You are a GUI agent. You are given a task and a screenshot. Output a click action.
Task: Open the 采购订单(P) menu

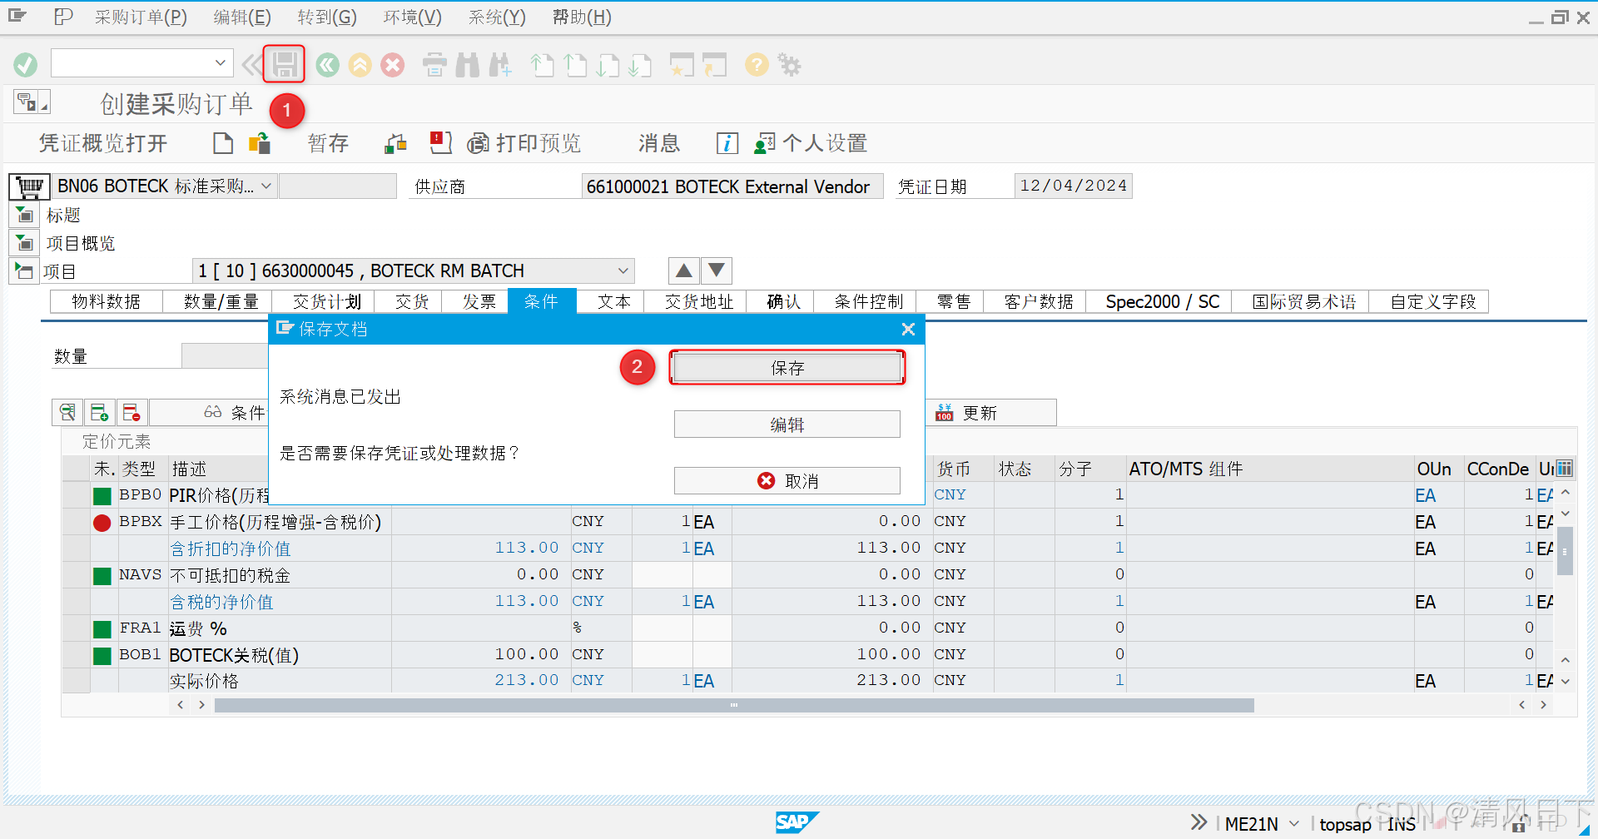[141, 17]
